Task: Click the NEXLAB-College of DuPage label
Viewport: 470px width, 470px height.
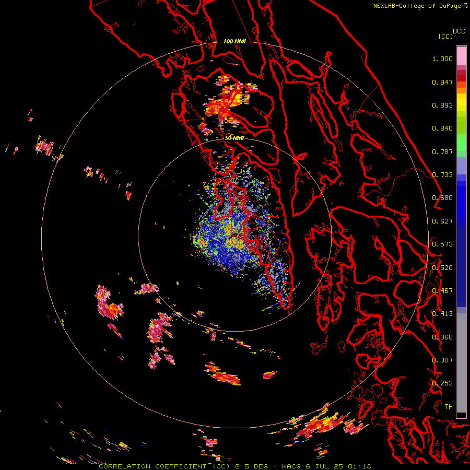Action: click(418, 6)
